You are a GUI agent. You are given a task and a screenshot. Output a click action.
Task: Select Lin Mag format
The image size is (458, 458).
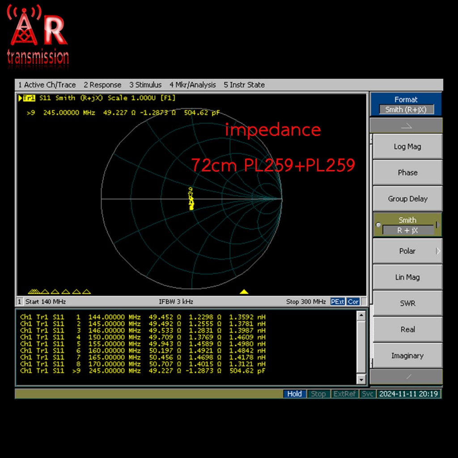click(407, 277)
